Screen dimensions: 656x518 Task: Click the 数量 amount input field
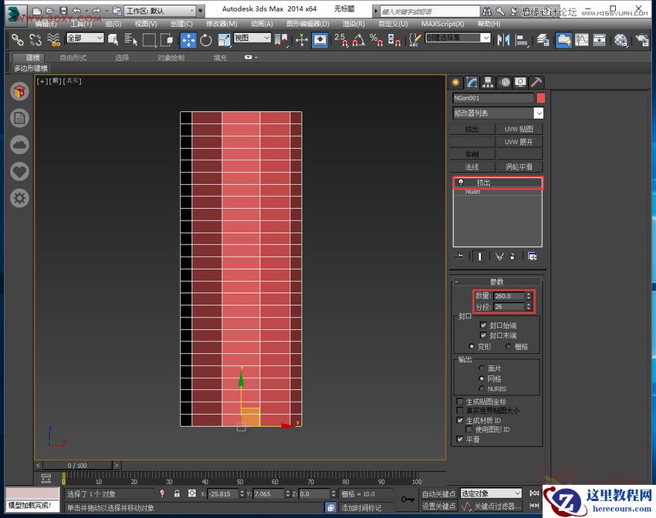pos(507,296)
